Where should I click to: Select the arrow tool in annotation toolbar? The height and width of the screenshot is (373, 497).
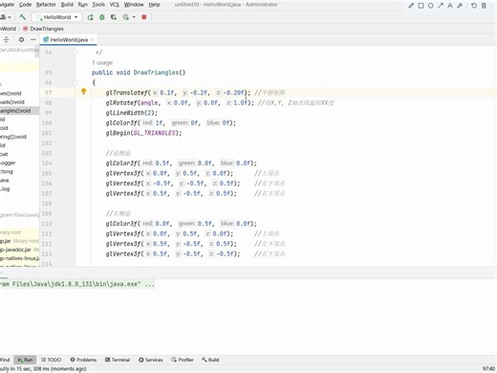click(x=441, y=6)
